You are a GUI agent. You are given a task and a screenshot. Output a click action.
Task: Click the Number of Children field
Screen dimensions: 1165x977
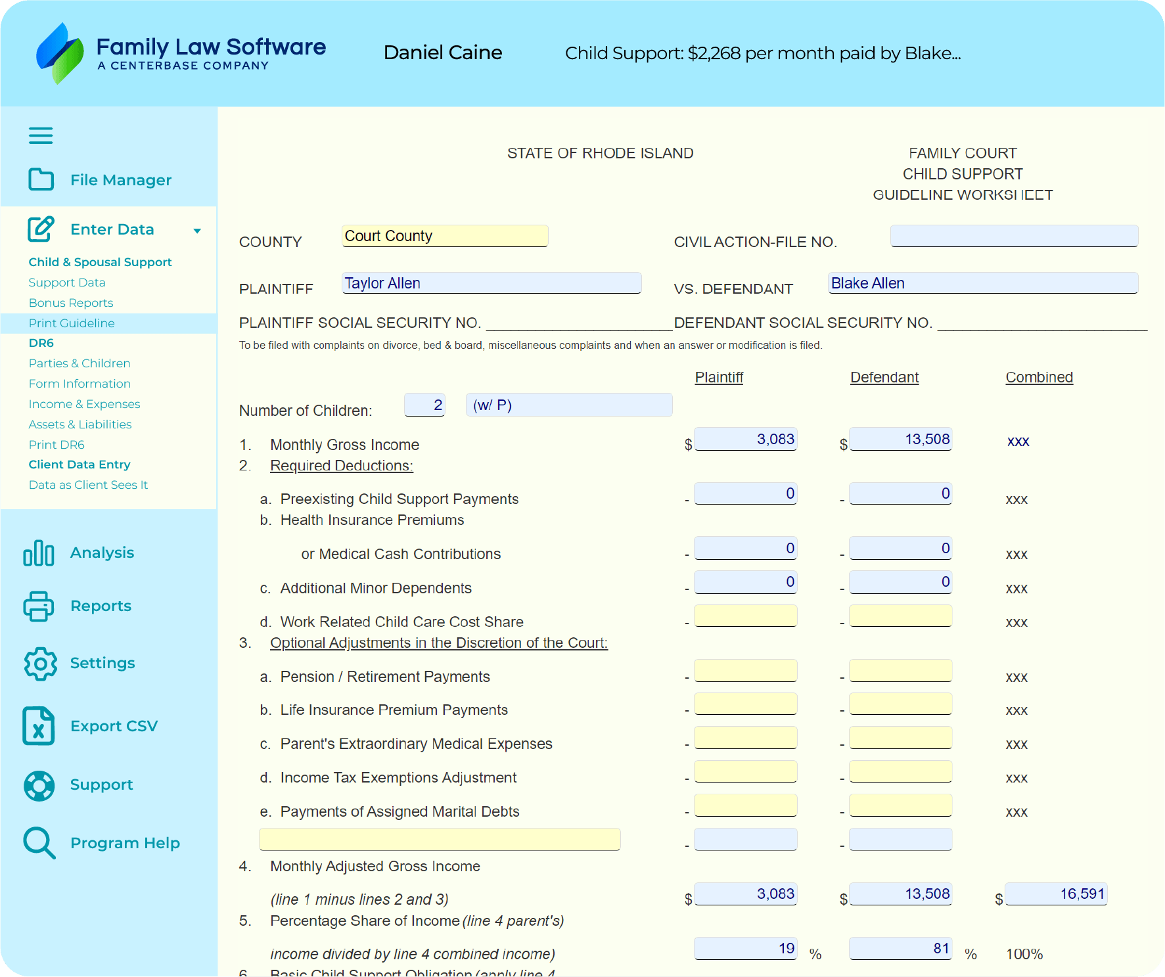point(425,405)
